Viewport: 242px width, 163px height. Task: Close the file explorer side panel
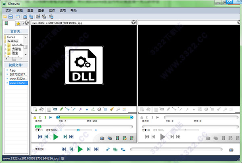point(27,23)
